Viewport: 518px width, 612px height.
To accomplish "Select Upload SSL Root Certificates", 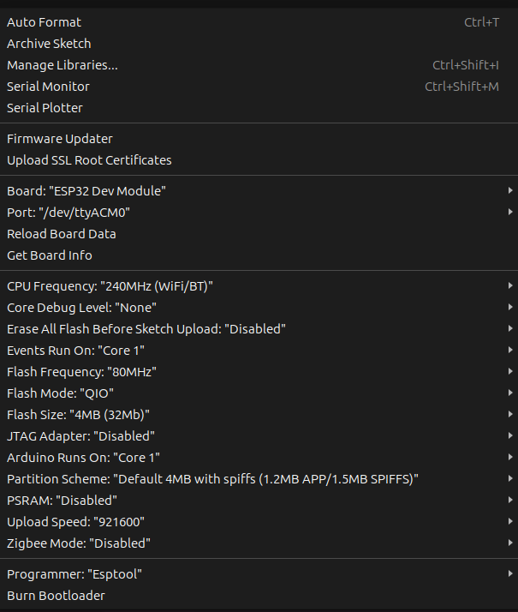I will pos(259,160).
